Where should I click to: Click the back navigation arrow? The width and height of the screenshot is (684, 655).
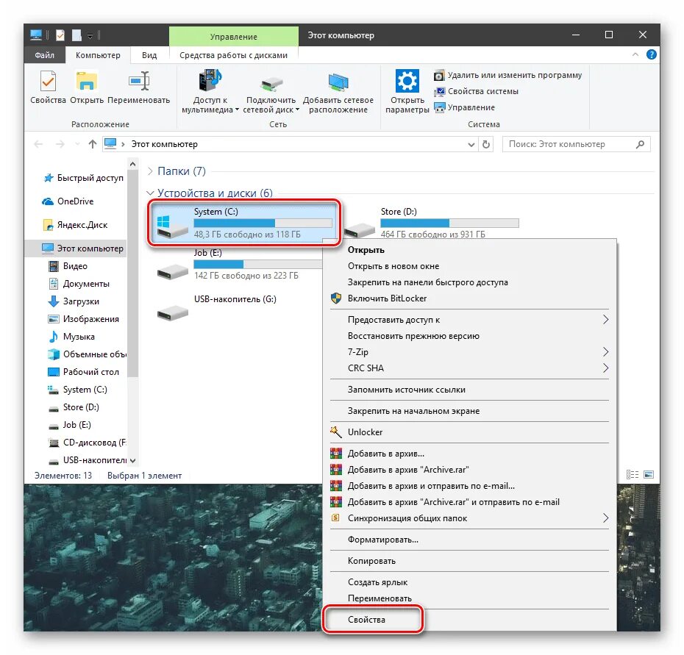pos(38,144)
